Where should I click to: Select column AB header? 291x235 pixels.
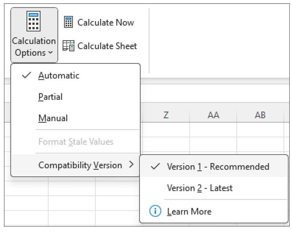tap(260, 115)
